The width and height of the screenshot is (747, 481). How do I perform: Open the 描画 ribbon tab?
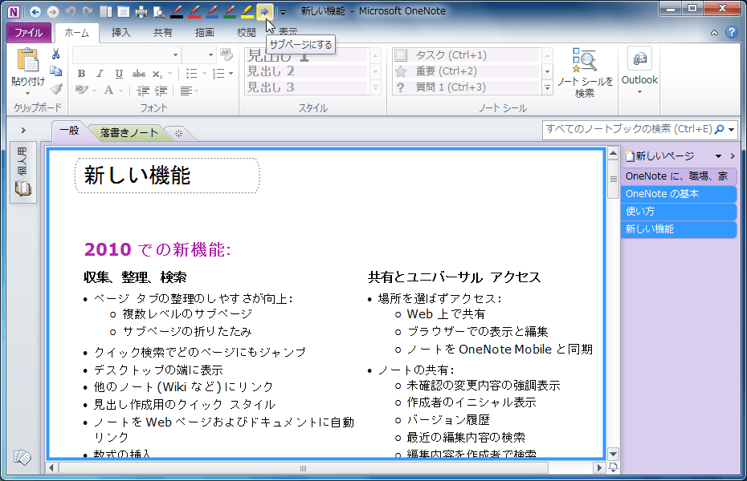point(204,32)
